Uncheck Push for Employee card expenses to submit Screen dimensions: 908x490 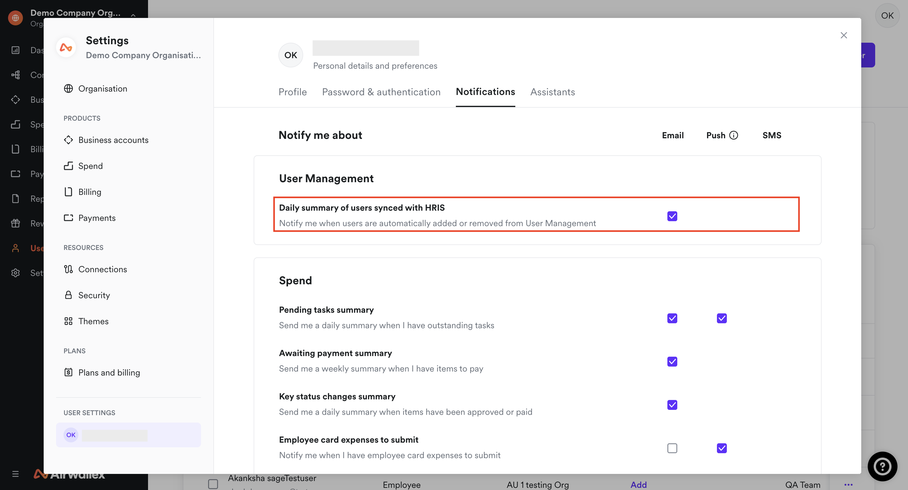click(x=722, y=448)
